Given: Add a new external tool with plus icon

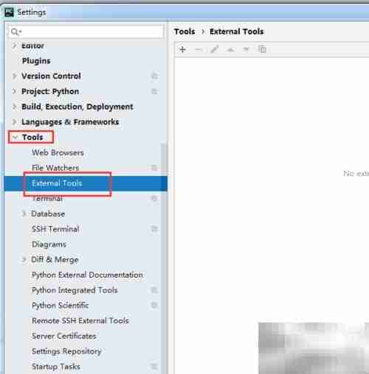Looking at the screenshot, I should point(182,49).
